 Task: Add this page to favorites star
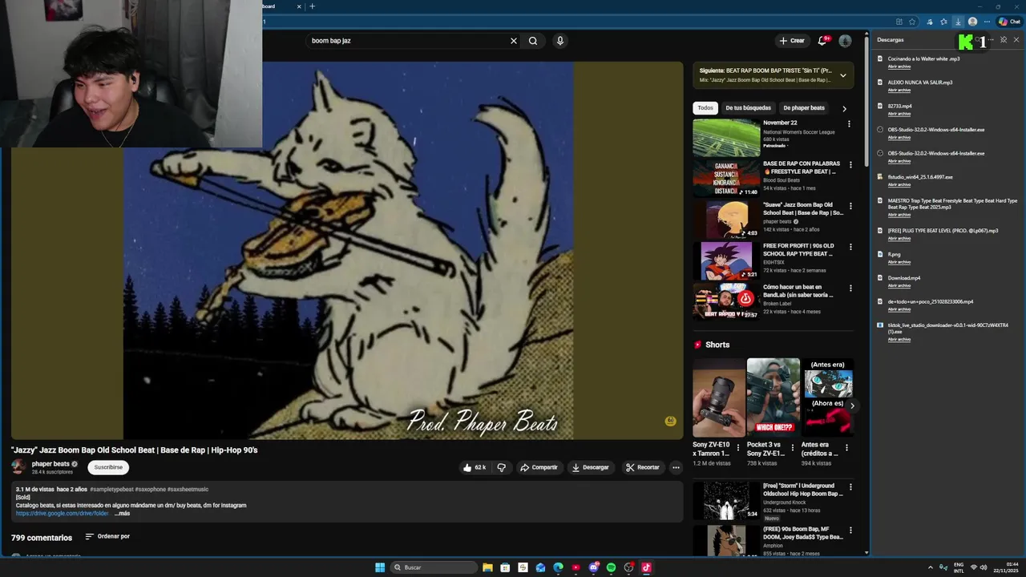(x=912, y=22)
